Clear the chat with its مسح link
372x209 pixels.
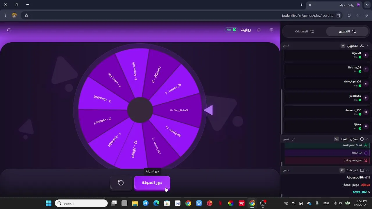286,170
